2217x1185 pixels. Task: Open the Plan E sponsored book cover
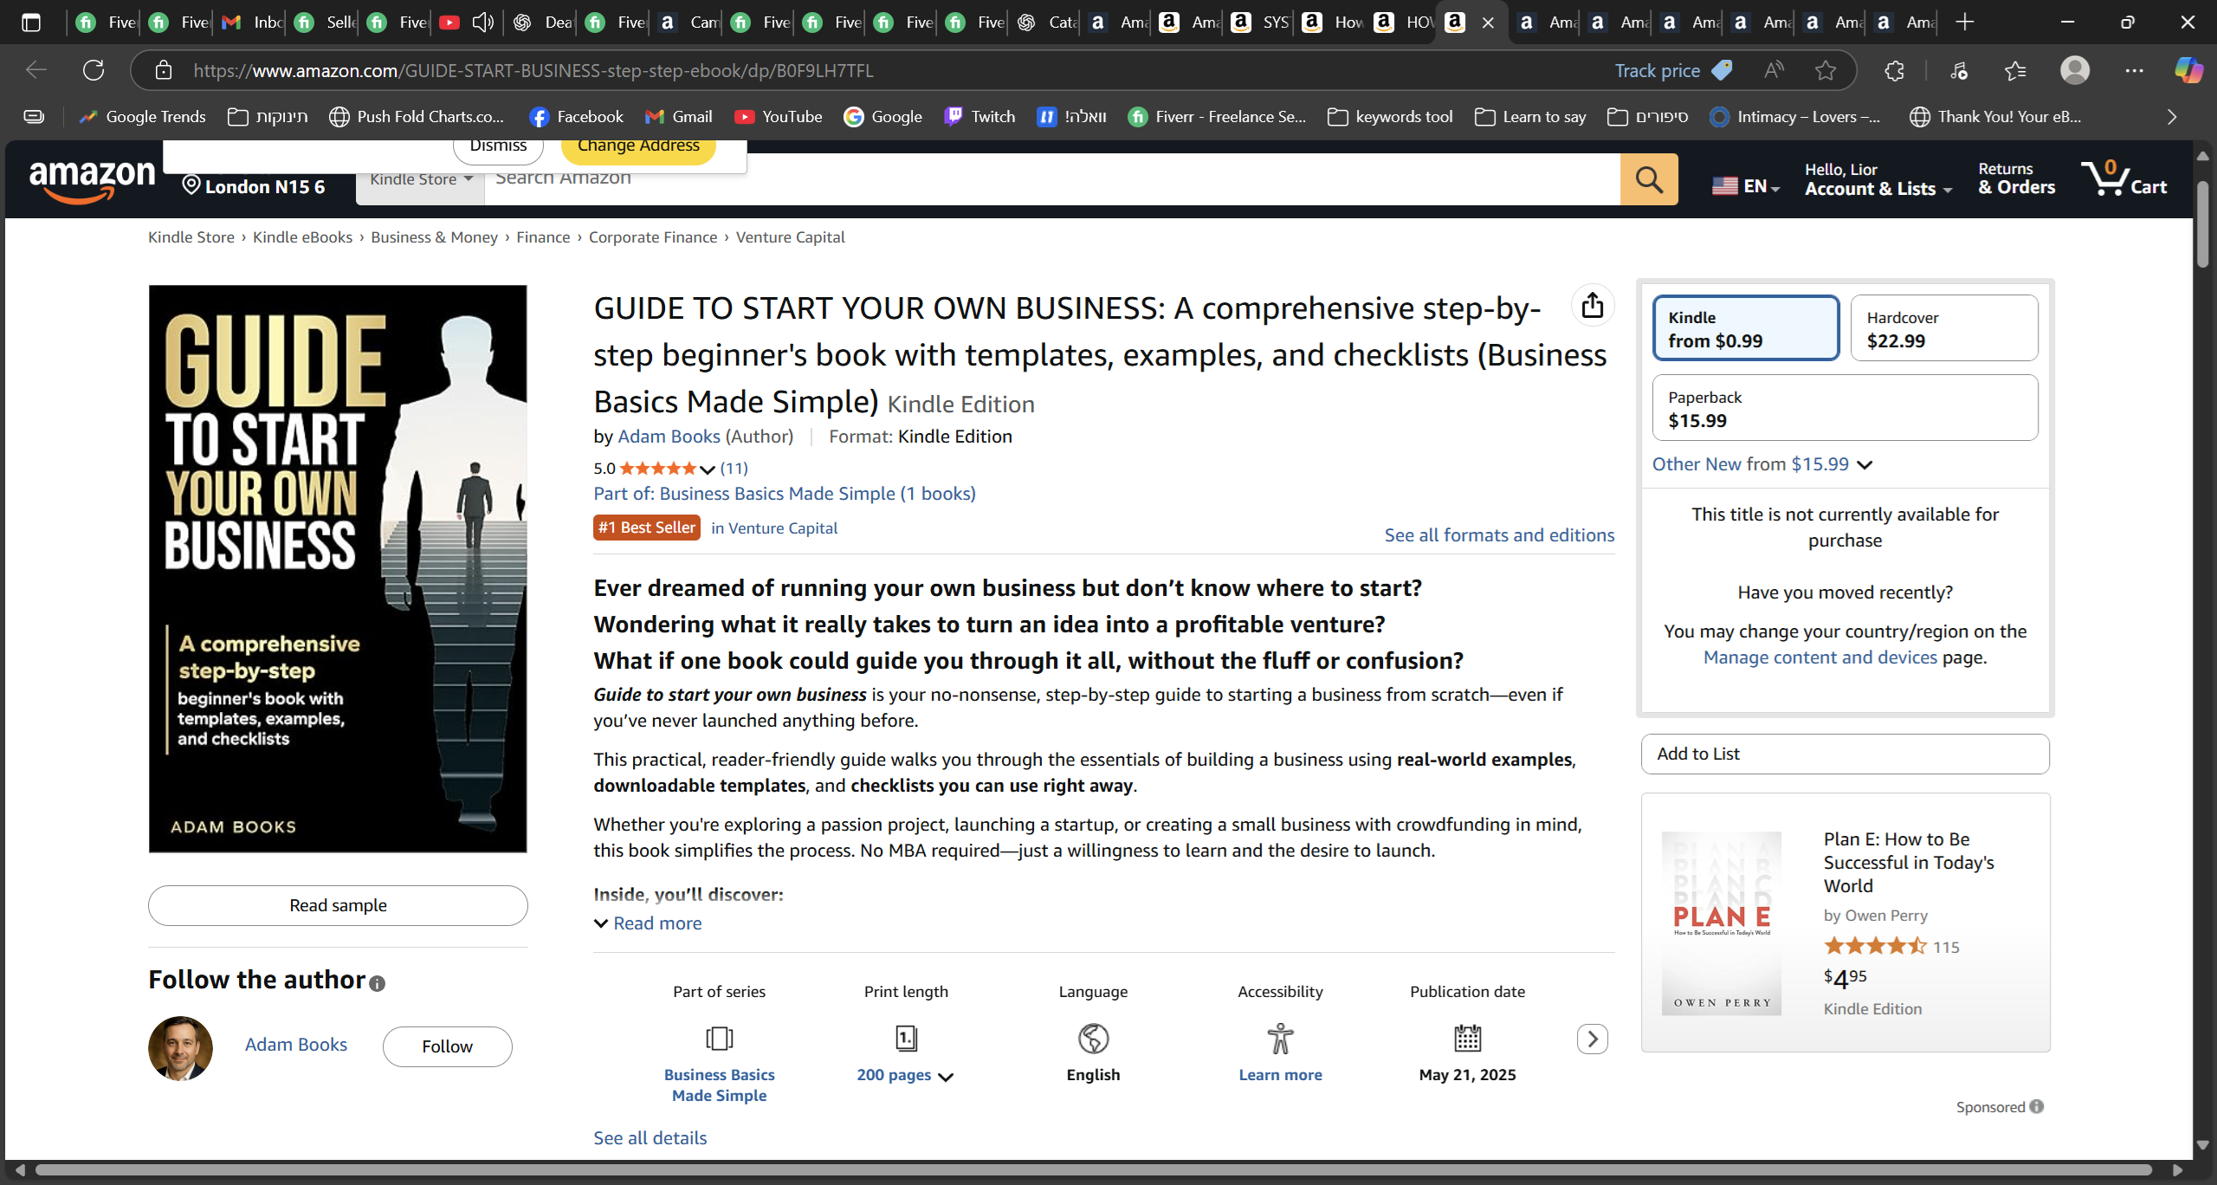point(1722,923)
